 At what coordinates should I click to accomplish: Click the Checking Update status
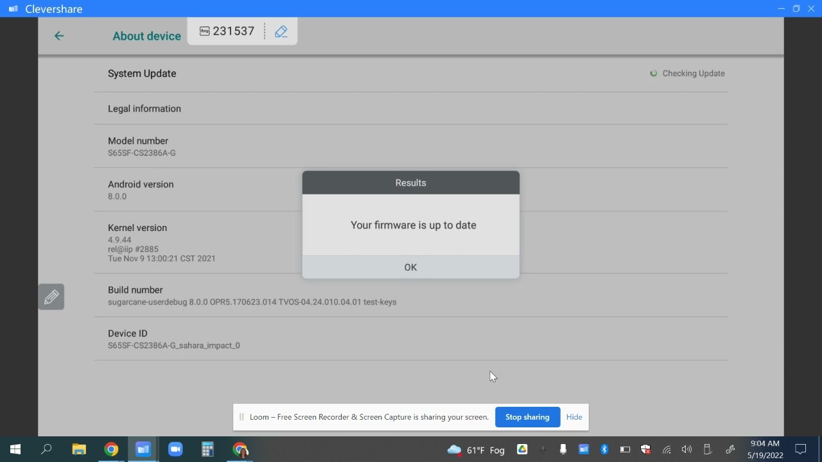pos(687,74)
